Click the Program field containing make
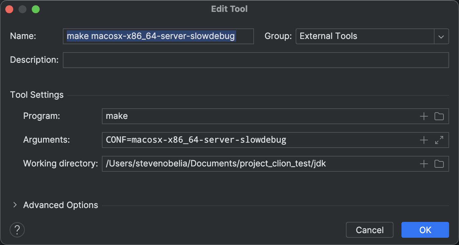Viewport: 459px width, 245px height. tap(258, 116)
